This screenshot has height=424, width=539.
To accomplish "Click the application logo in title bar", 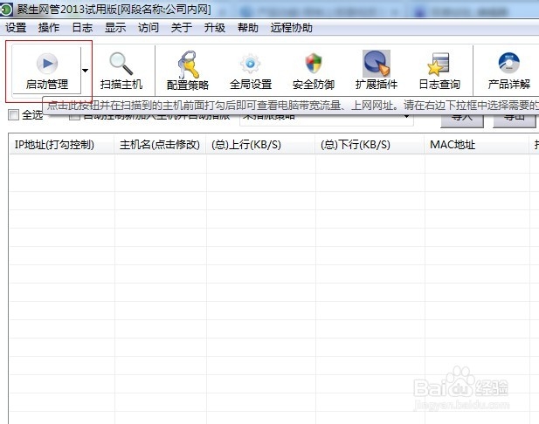I will 6,10.
